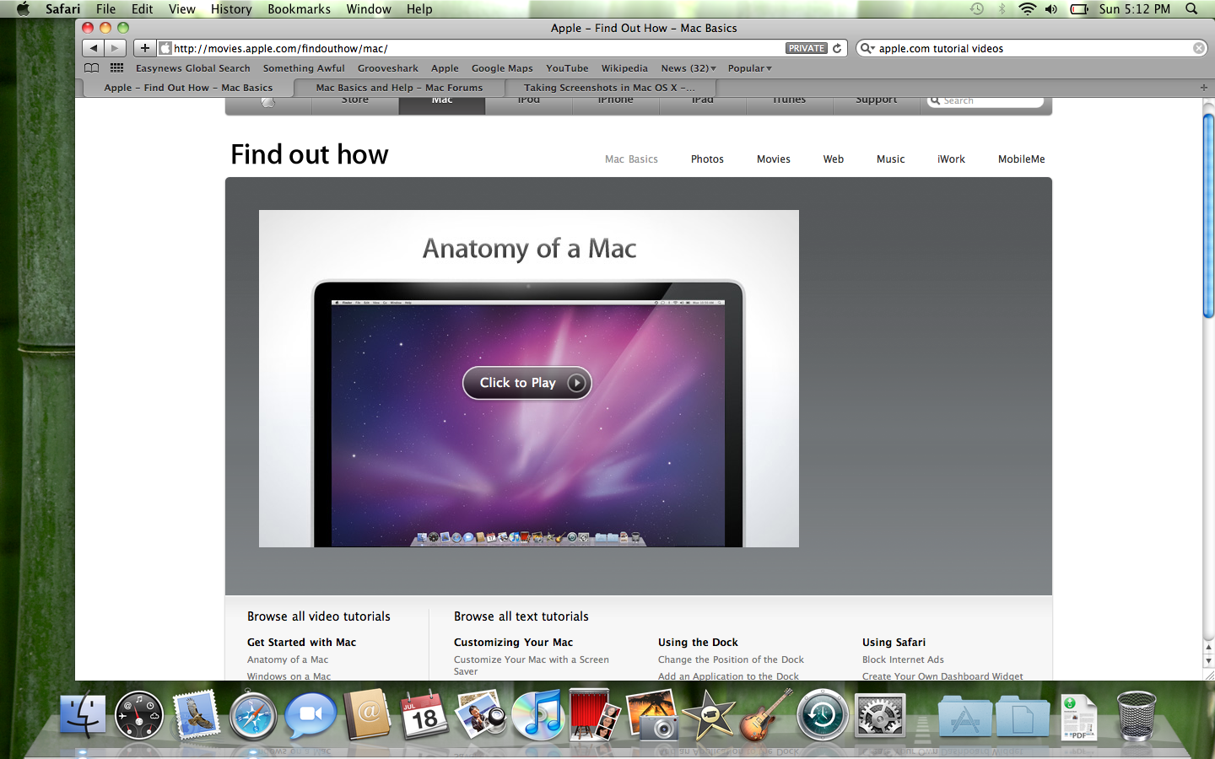Screen dimensions: 1215x759
Task: Open the MobileMe section
Action: [1021, 159]
